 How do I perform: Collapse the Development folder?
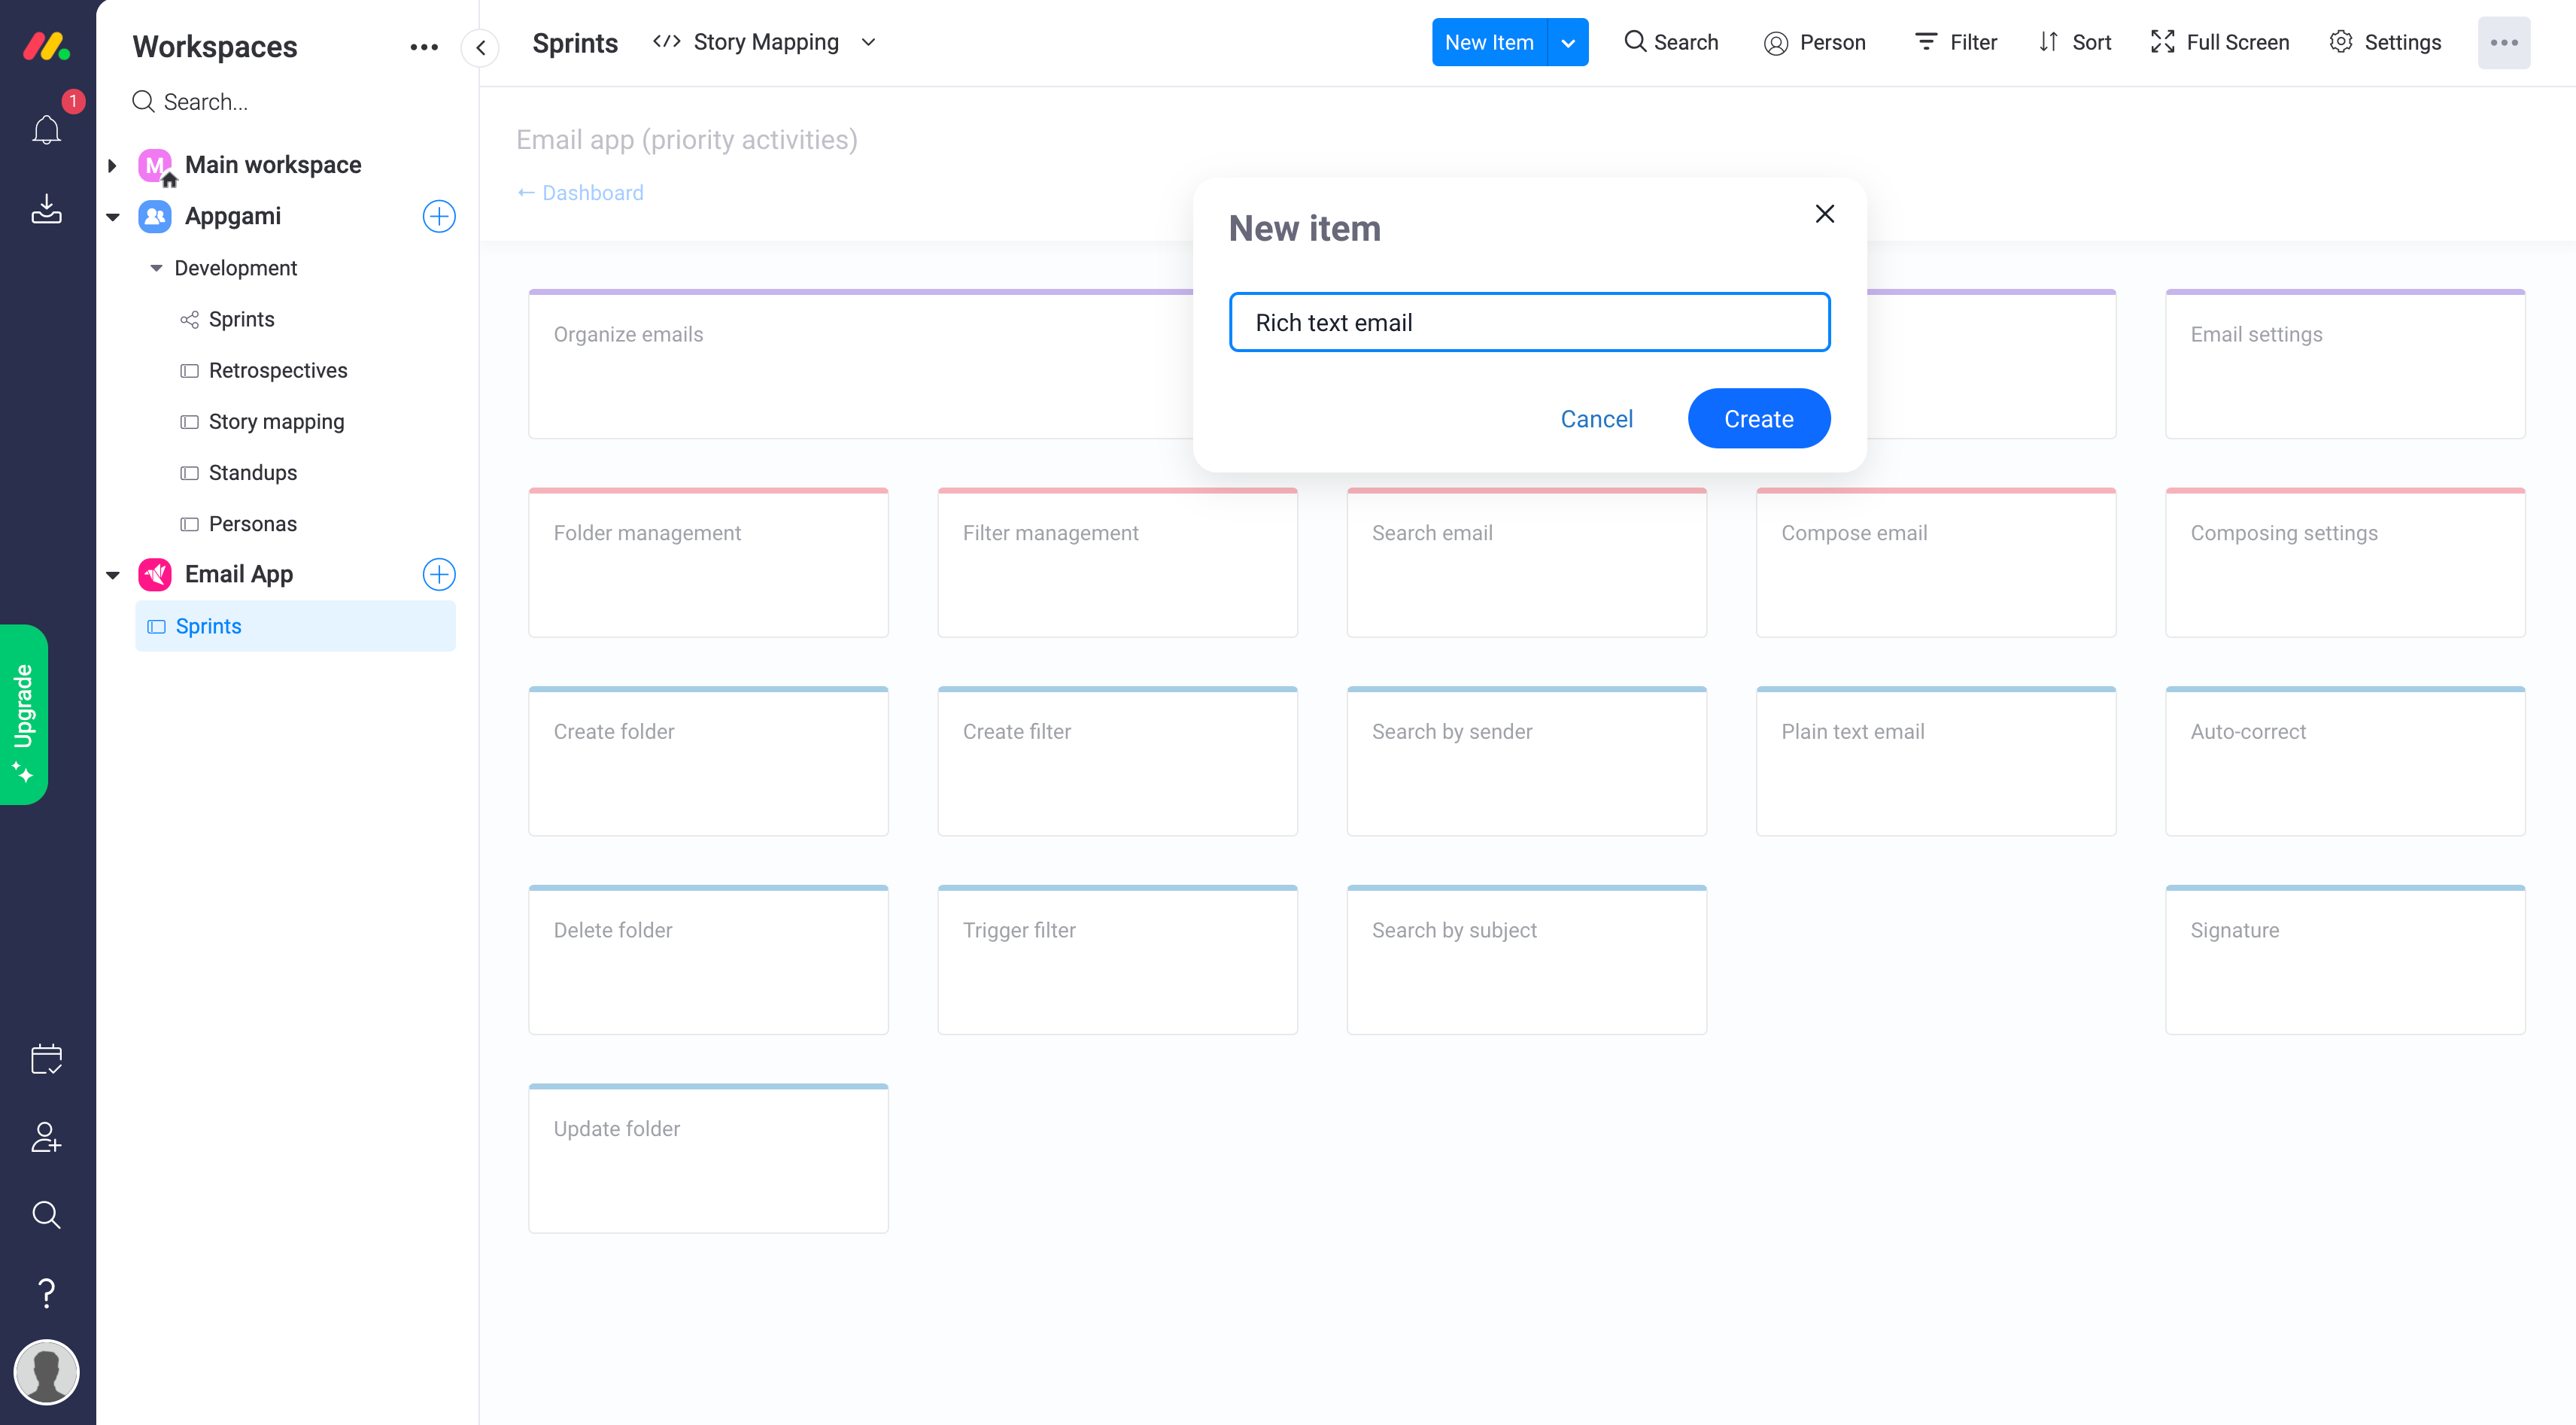(x=156, y=268)
